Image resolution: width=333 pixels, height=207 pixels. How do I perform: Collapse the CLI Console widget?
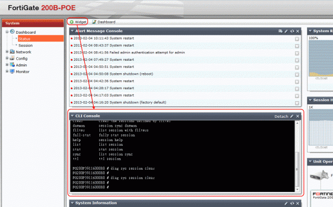[x=72, y=116]
